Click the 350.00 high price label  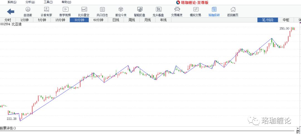[284, 29]
